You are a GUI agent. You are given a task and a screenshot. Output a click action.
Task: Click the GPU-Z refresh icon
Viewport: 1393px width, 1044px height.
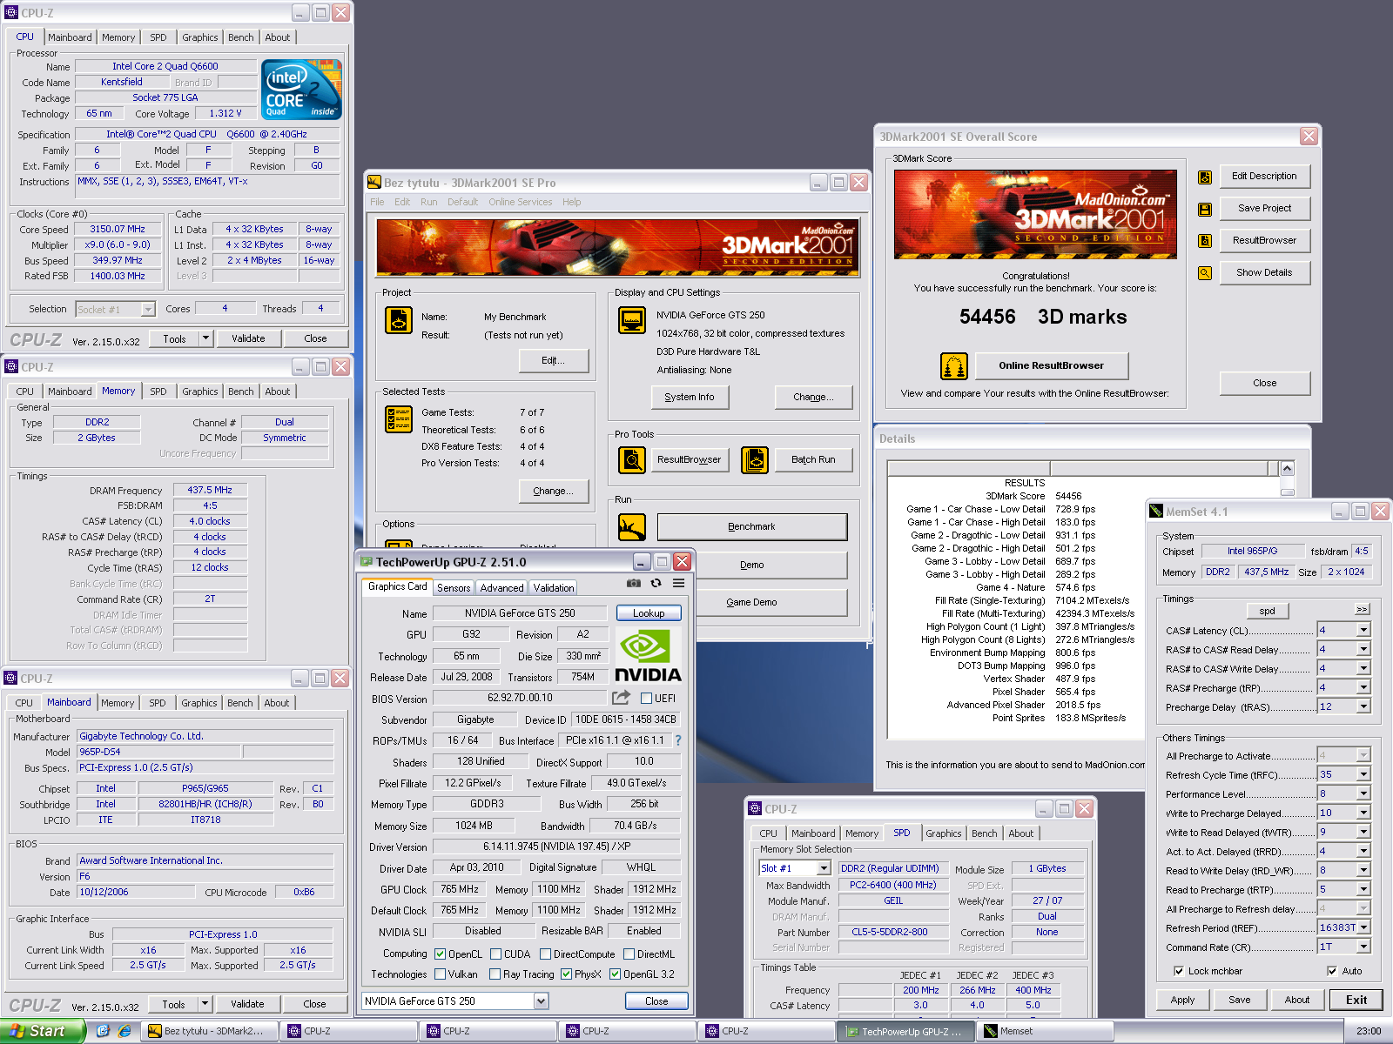pos(656,583)
